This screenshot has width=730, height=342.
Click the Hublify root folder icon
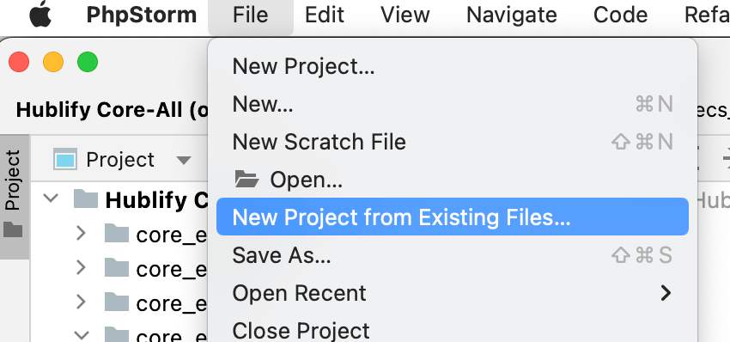coord(86,199)
